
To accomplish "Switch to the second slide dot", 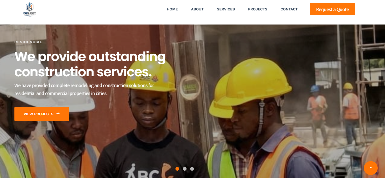I will click(185, 169).
